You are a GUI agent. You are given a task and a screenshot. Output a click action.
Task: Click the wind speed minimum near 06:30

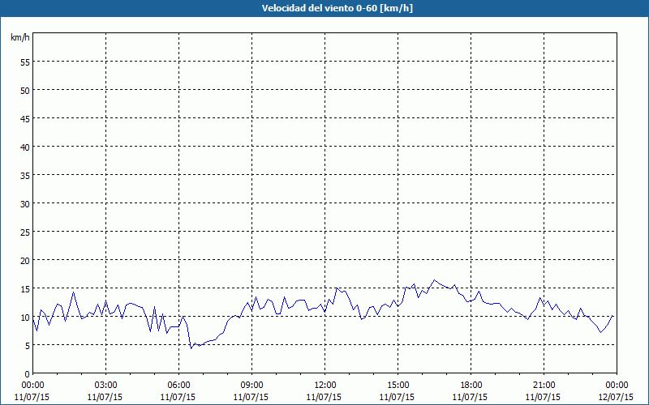click(191, 348)
